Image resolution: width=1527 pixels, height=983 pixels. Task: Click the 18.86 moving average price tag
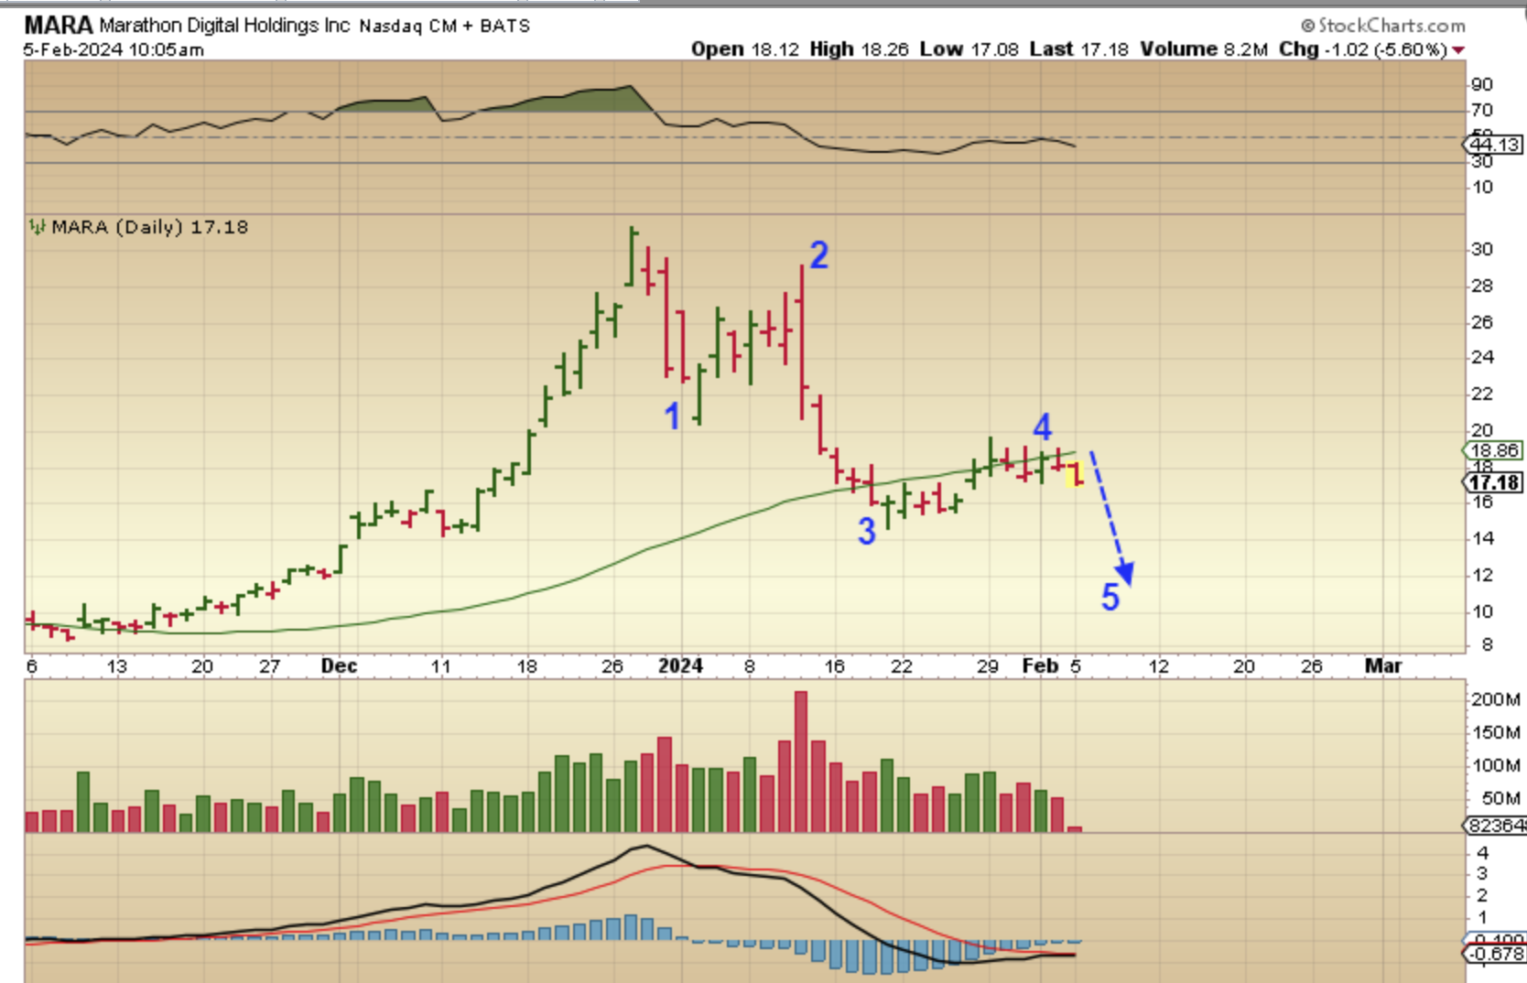[x=1494, y=450]
